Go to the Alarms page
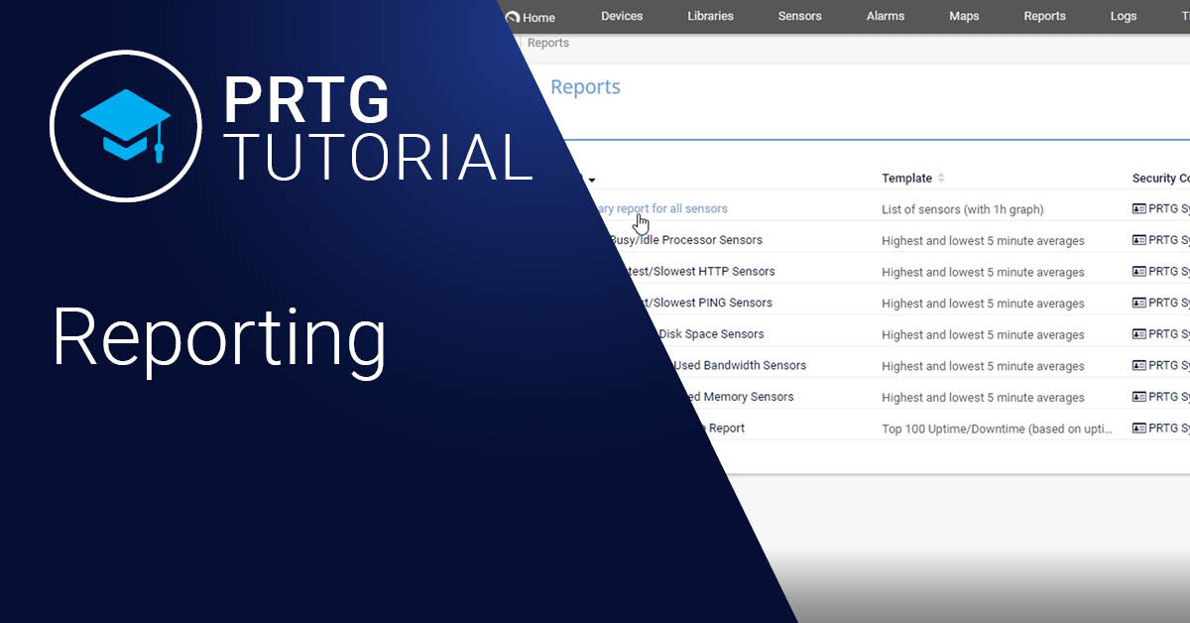 point(885,16)
